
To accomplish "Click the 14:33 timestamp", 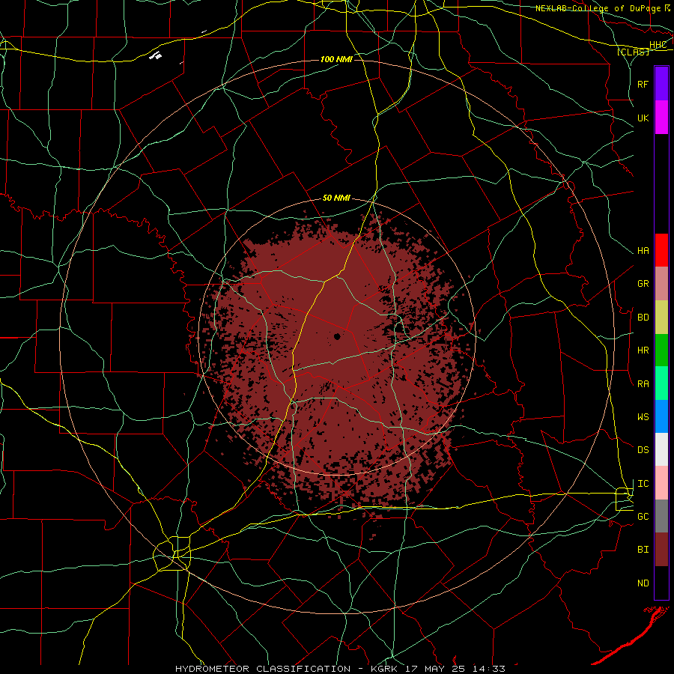I will (489, 669).
